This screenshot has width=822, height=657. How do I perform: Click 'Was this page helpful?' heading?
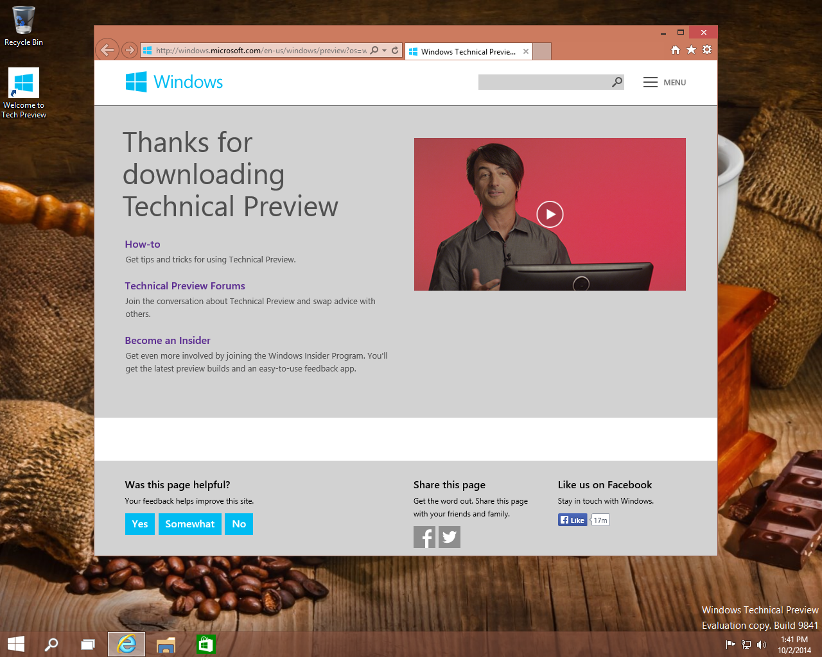pos(177,485)
